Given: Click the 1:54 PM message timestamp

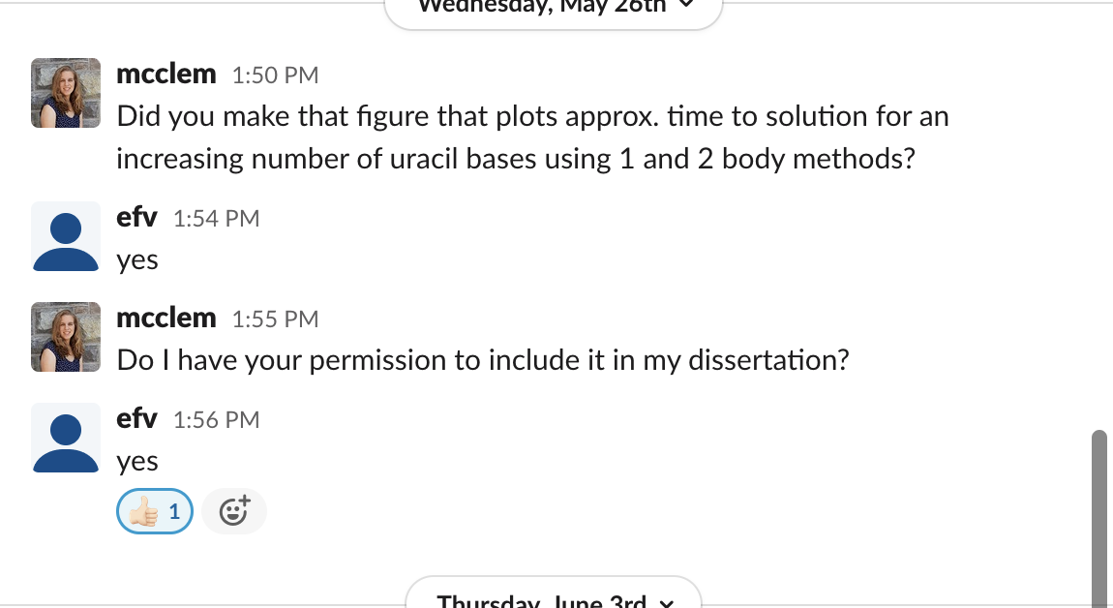Looking at the screenshot, I should tap(217, 219).
